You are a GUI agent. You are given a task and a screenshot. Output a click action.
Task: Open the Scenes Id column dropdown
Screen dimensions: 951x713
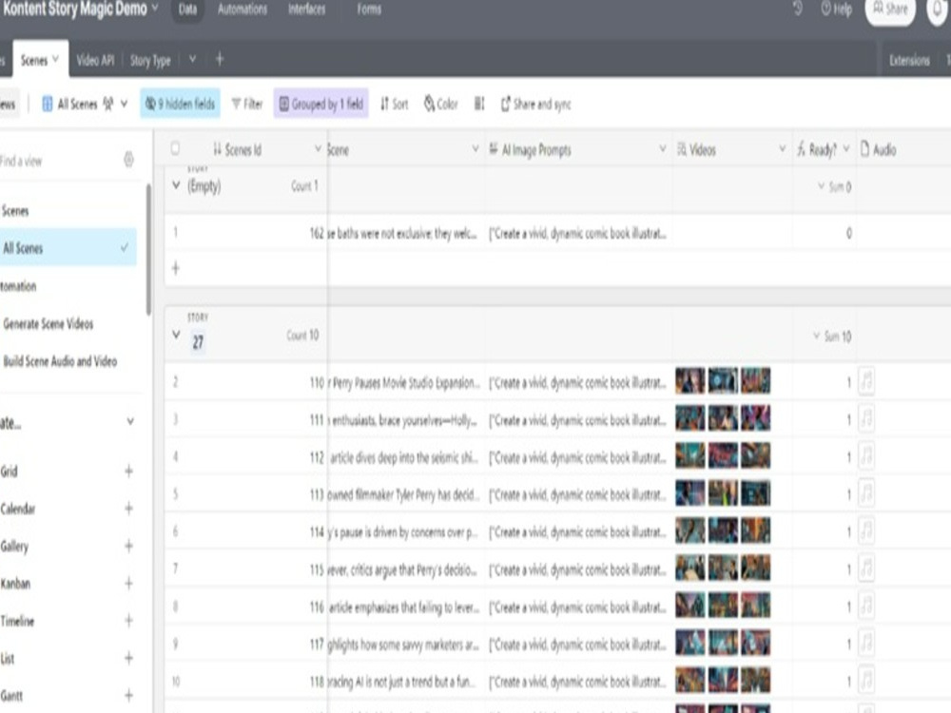tap(318, 149)
